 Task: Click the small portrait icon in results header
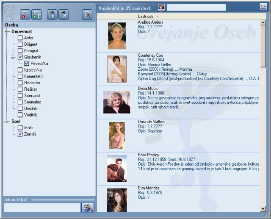(161, 7)
